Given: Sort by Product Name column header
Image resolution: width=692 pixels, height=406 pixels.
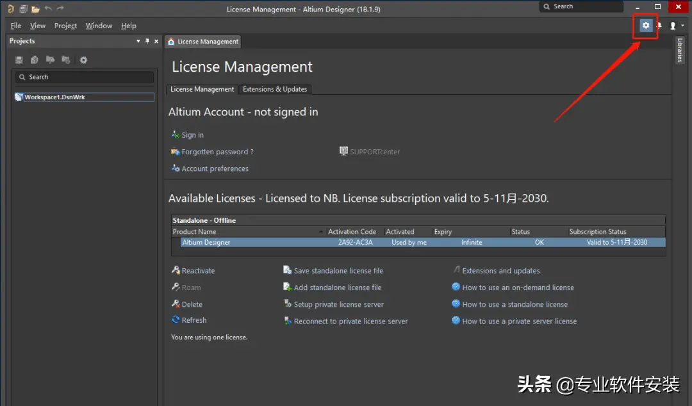Looking at the screenshot, I should pos(194,232).
